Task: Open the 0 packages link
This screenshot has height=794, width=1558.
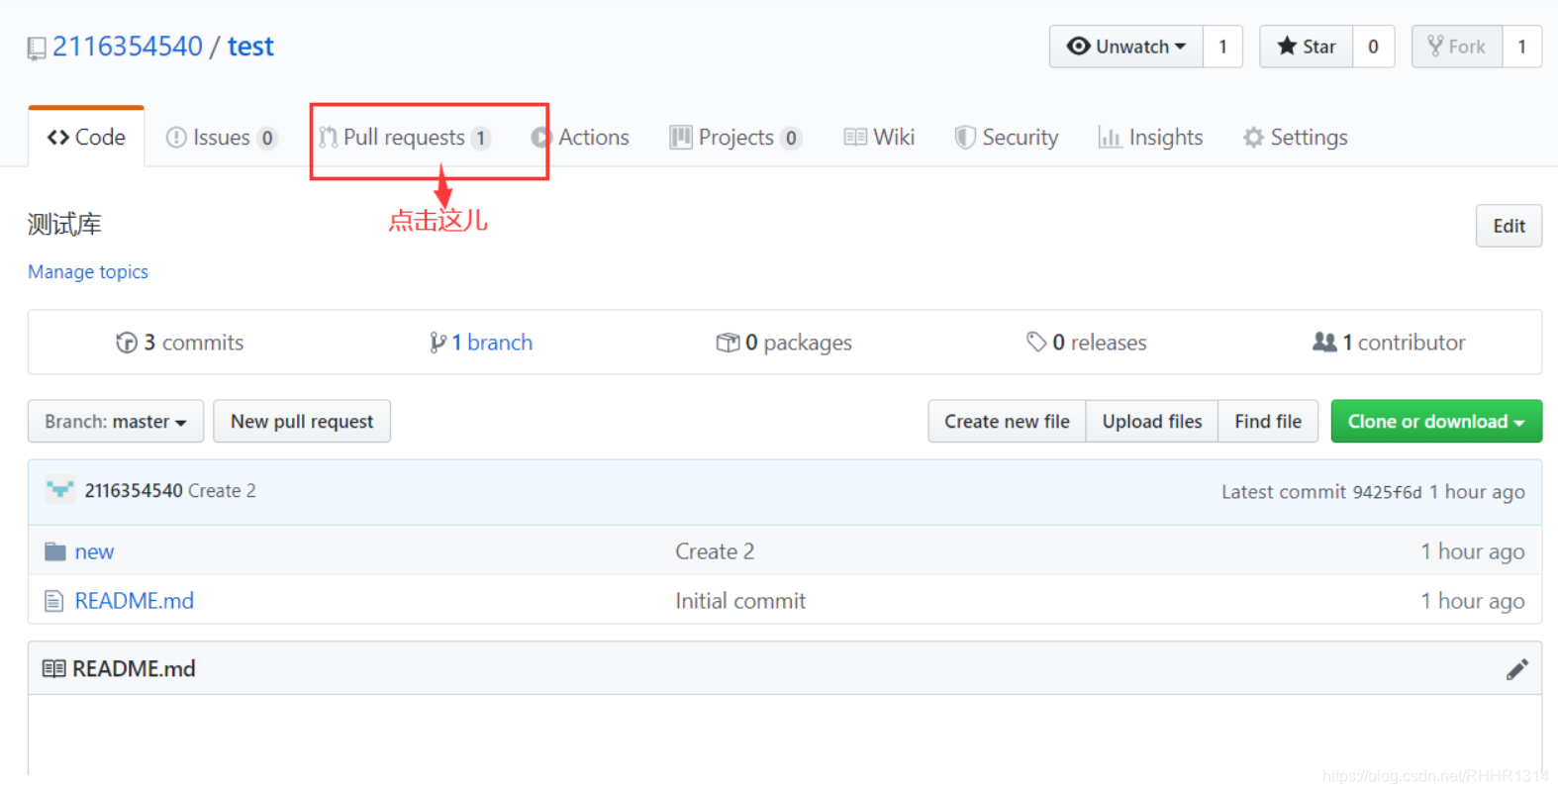Action: [784, 343]
